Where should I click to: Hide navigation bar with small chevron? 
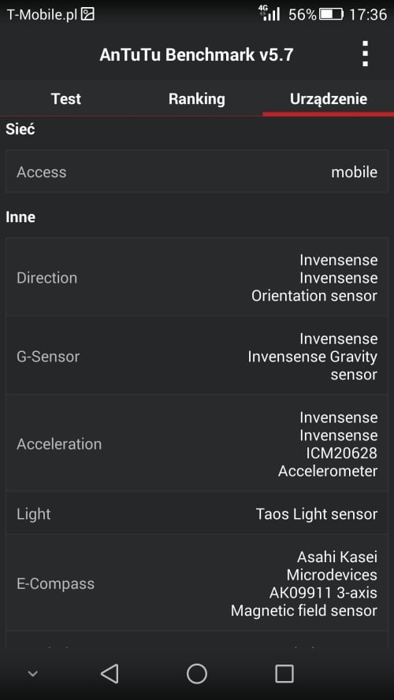pos(32,674)
